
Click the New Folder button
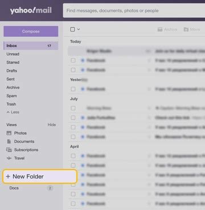(x=40, y=176)
